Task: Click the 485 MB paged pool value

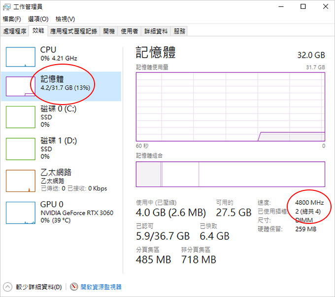Action: coord(153,260)
